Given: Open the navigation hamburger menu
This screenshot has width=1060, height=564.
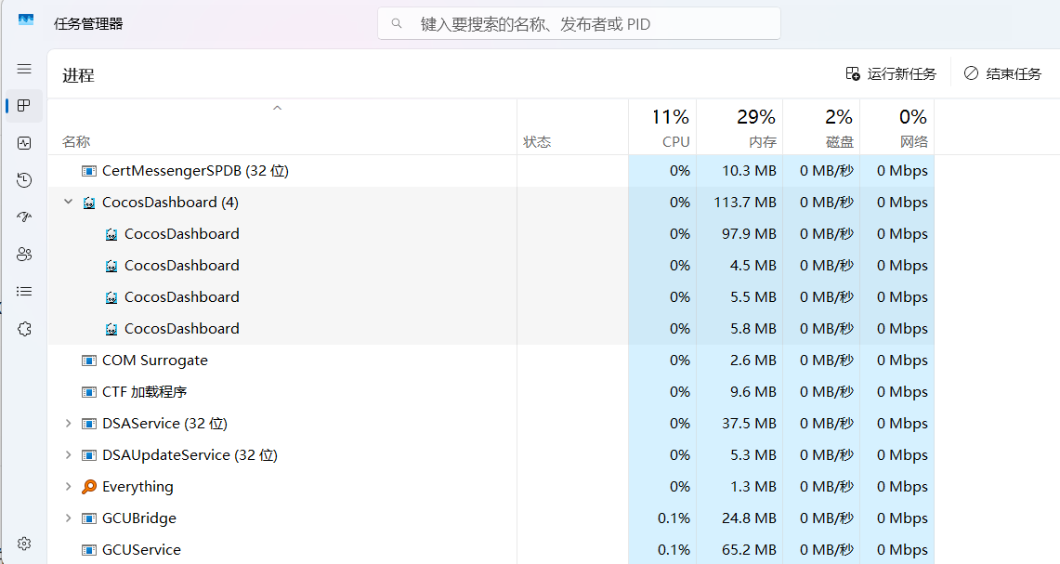Looking at the screenshot, I should pyautogui.click(x=24, y=69).
